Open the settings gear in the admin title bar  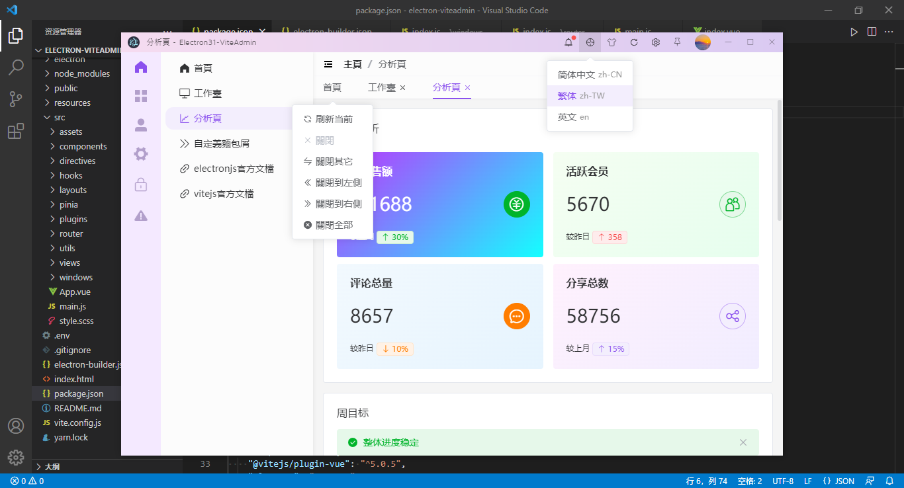tap(655, 42)
